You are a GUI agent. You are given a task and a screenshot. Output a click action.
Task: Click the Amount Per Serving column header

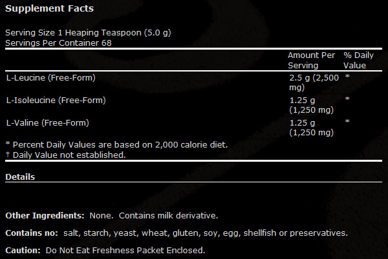point(311,61)
